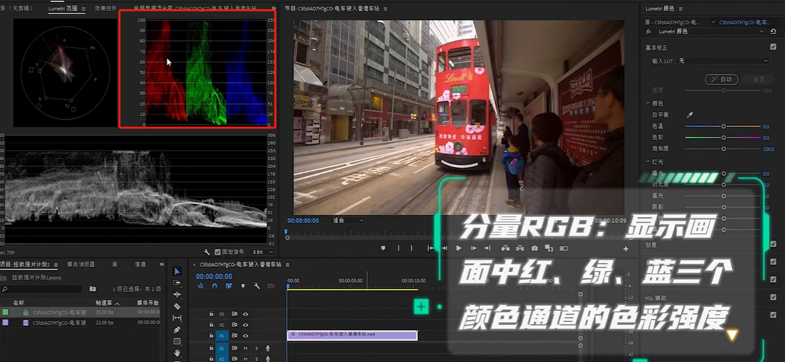Lock the V1 track
Image resolution: width=785 pixels, height=362 pixels.
coord(211,336)
